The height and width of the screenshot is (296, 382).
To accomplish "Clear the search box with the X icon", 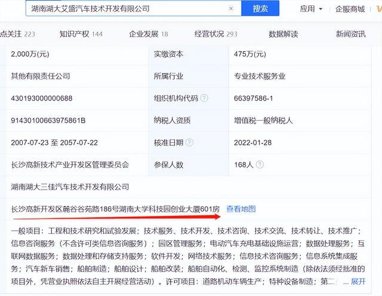I will (231, 8).
